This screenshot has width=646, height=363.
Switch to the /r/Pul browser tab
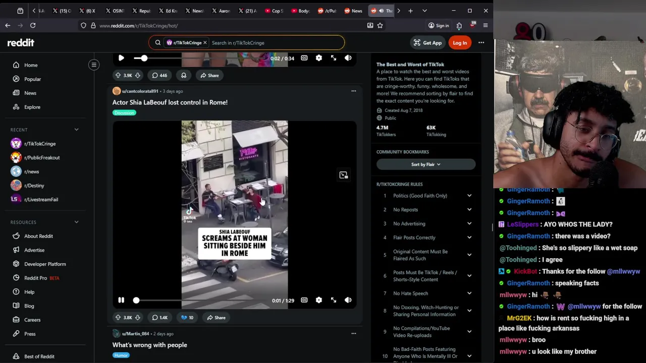tap(328, 11)
